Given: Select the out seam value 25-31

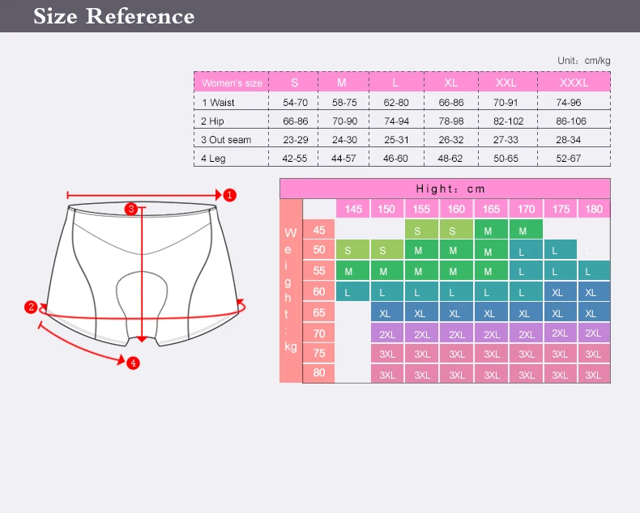Looking at the screenshot, I should pos(396,140).
